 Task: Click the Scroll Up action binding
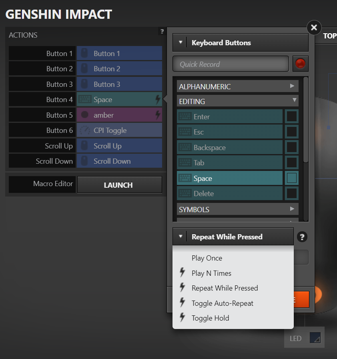(x=119, y=146)
